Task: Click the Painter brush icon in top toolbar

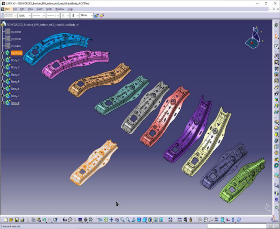Action: coord(96,16)
